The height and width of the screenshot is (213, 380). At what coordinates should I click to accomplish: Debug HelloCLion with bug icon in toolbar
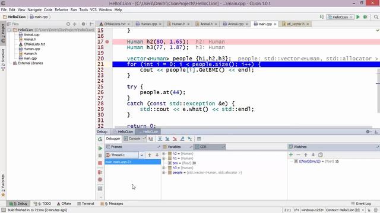pos(366,17)
